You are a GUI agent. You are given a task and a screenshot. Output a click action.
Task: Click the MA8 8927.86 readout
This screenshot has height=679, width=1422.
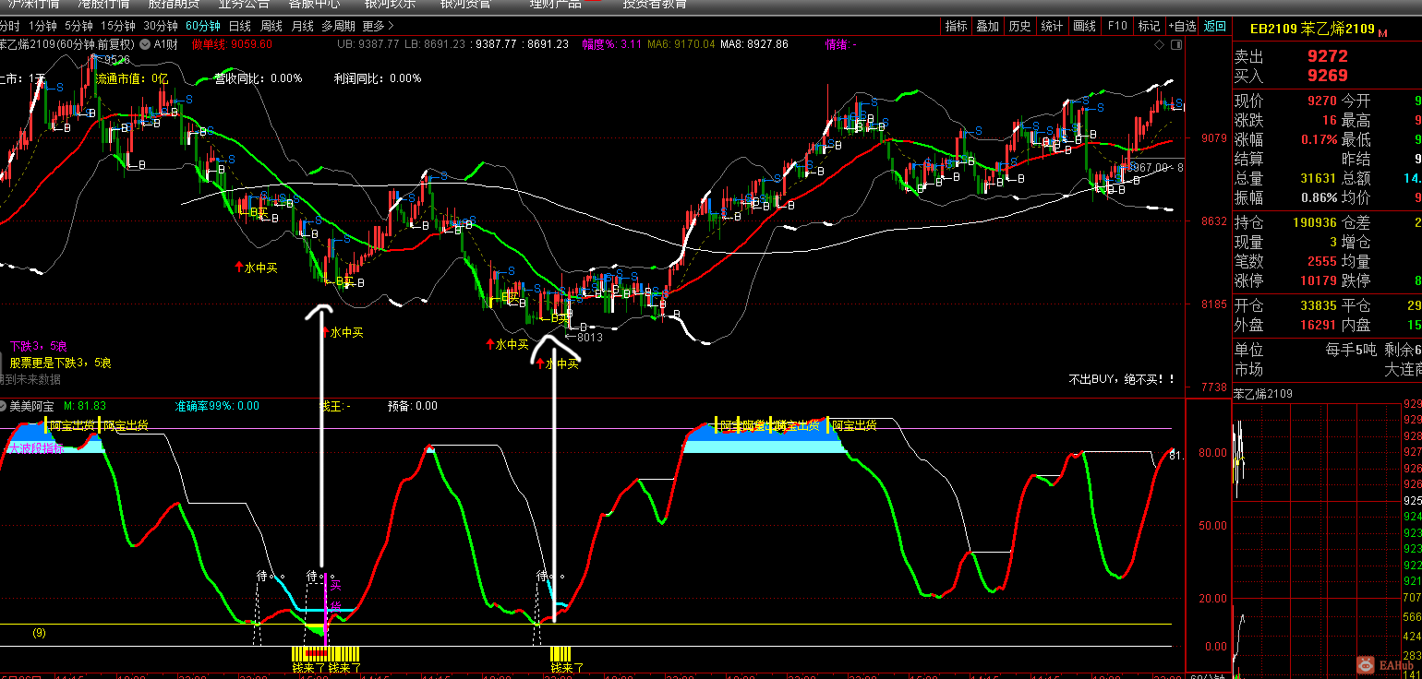coord(754,43)
